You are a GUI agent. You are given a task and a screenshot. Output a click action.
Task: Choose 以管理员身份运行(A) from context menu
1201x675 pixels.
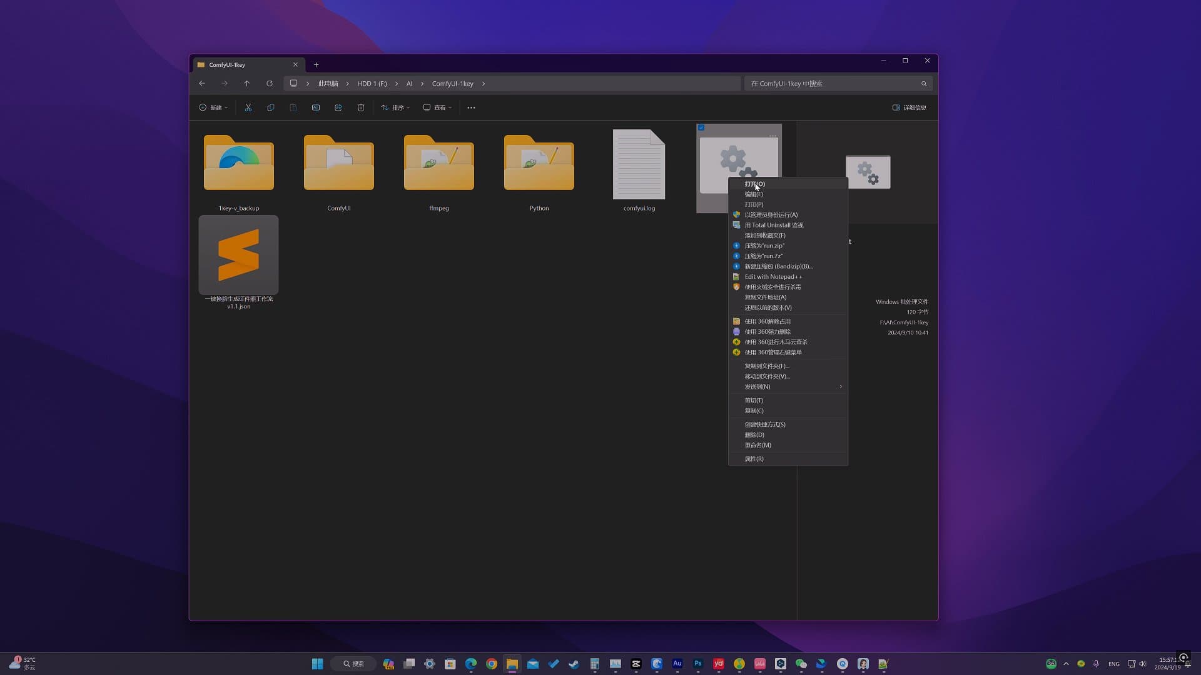click(771, 215)
